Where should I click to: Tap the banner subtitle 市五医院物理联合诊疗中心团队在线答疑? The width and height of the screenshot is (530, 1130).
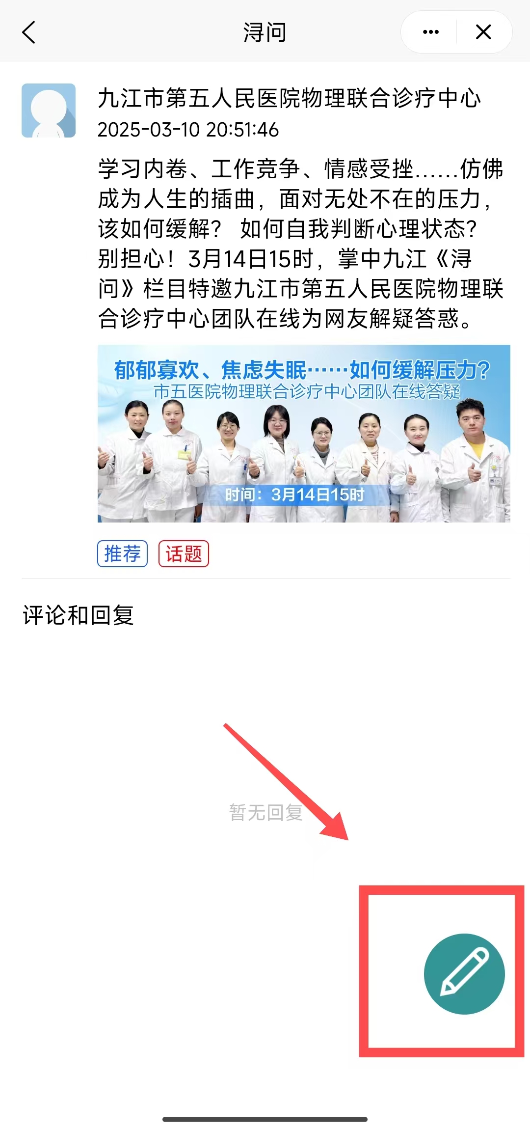307,392
